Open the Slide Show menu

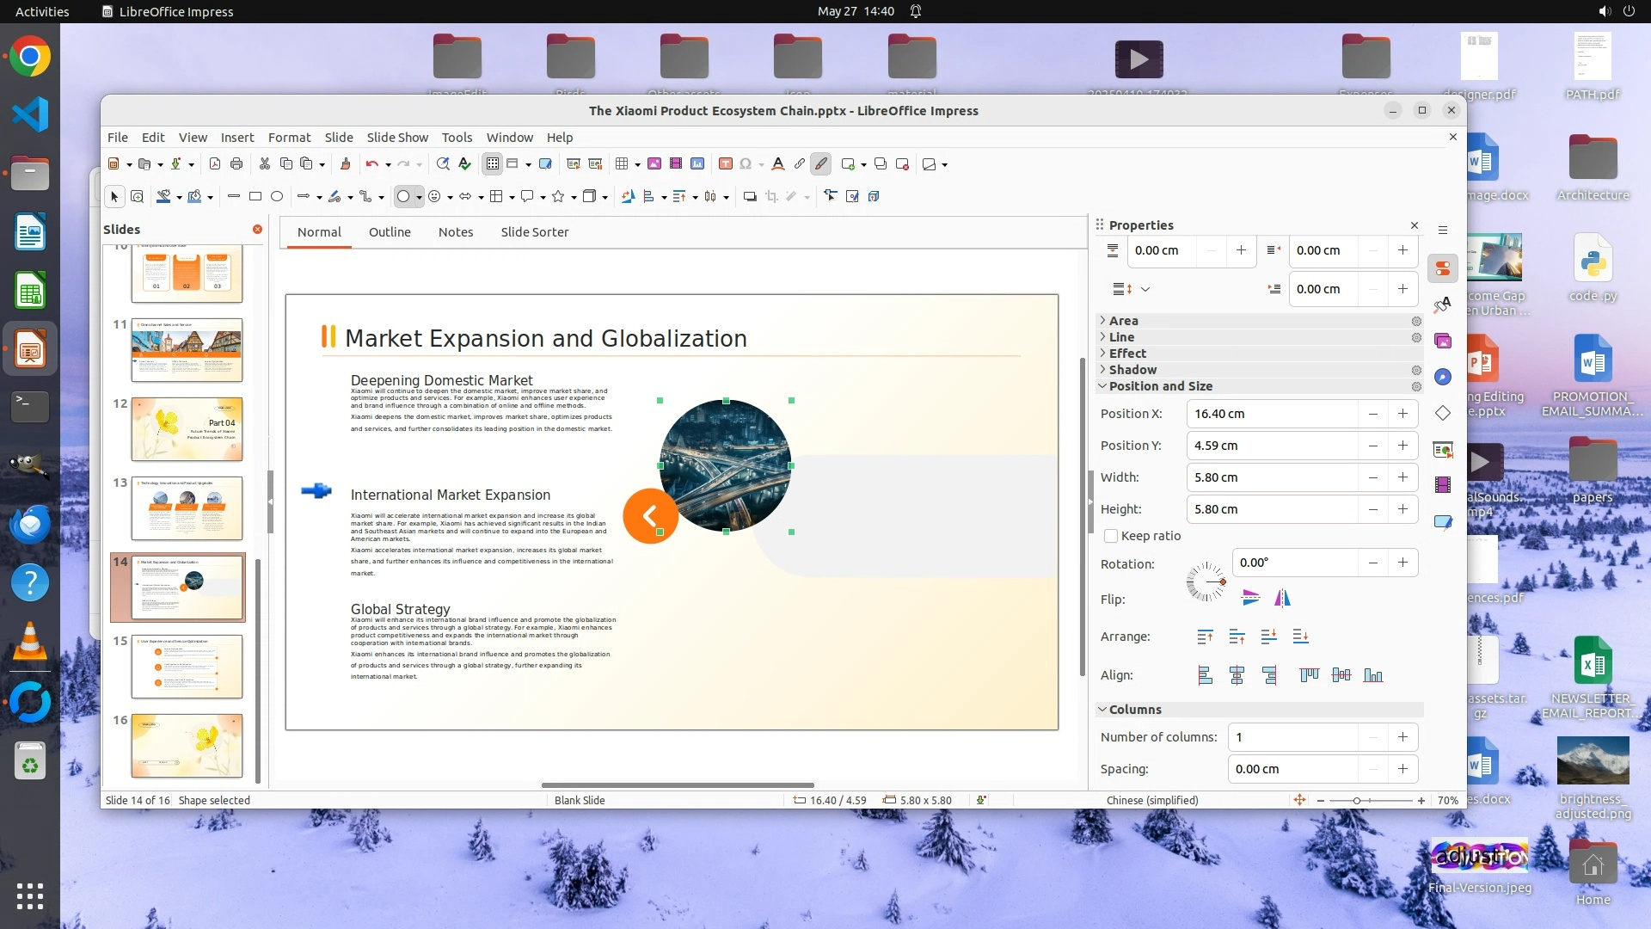(397, 137)
